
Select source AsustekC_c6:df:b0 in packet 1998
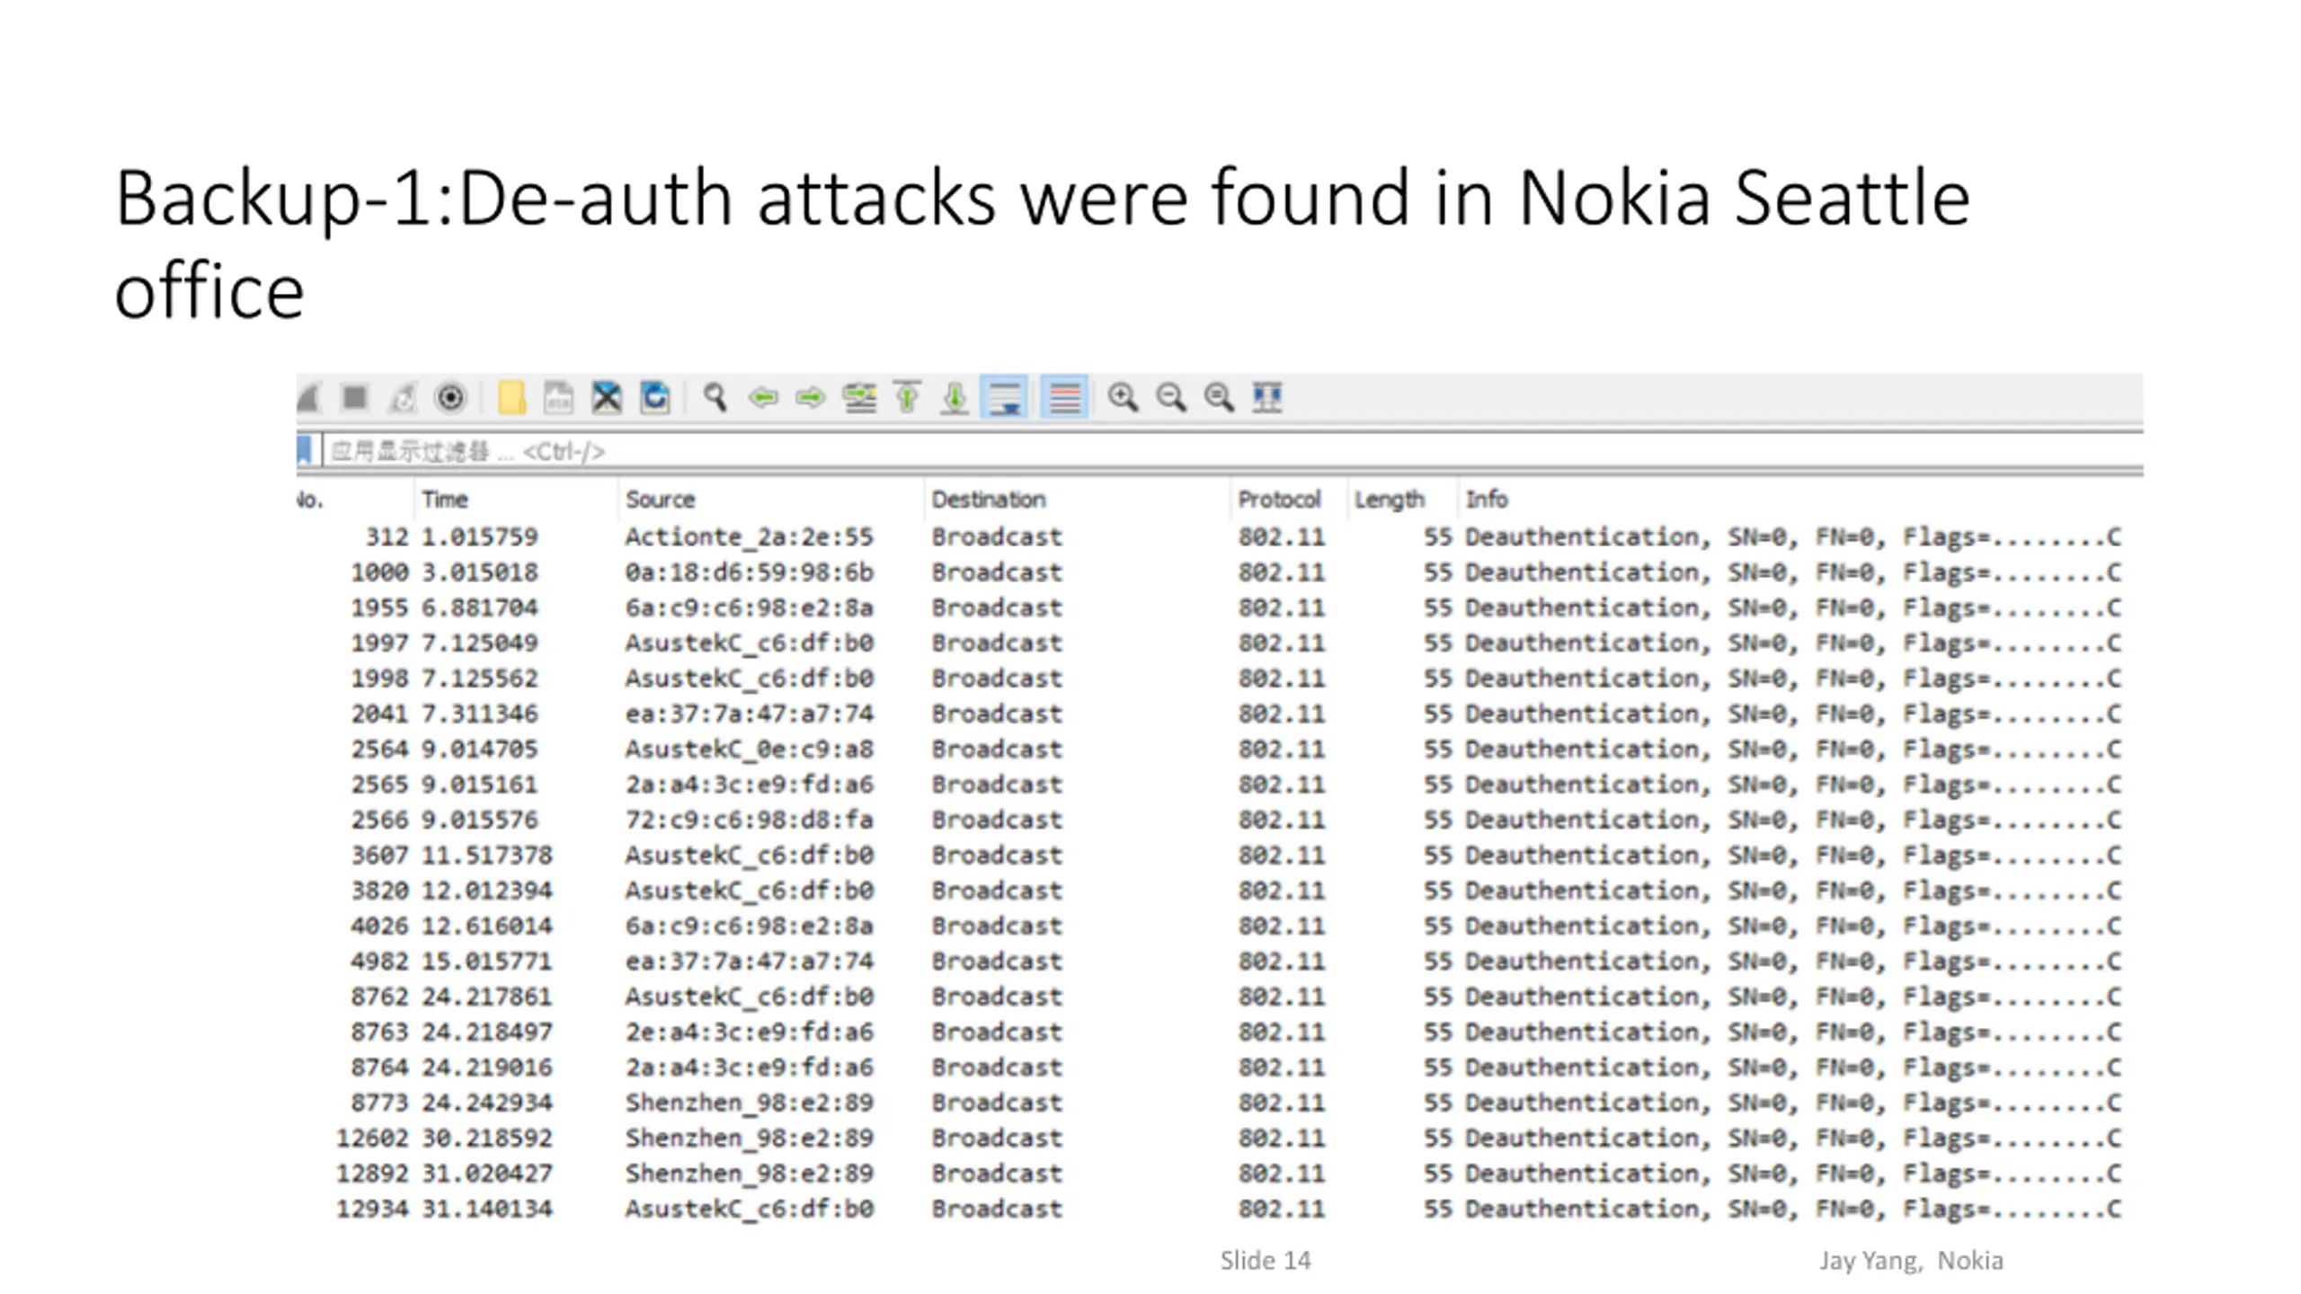pyautogui.click(x=749, y=678)
